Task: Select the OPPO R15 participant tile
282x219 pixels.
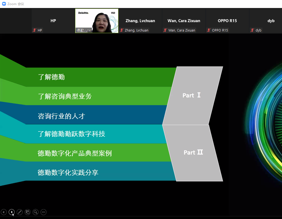Action: (x=227, y=21)
